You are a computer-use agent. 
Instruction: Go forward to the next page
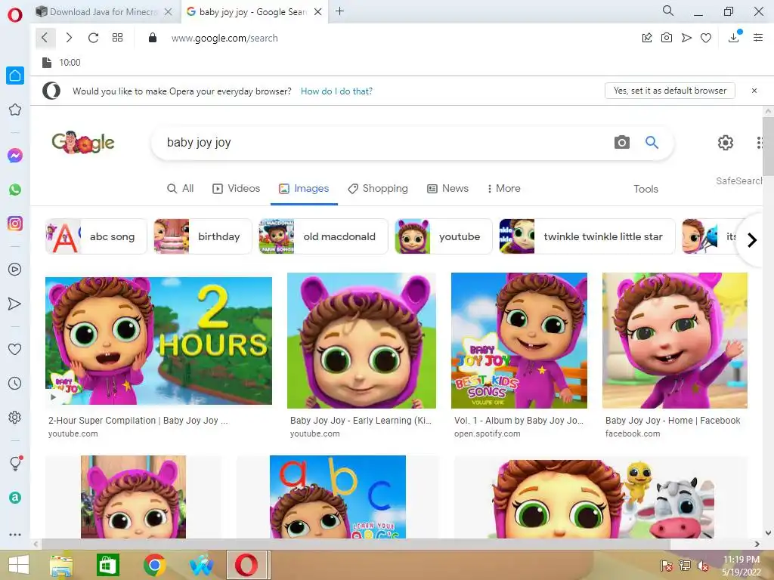(x=69, y=38)
